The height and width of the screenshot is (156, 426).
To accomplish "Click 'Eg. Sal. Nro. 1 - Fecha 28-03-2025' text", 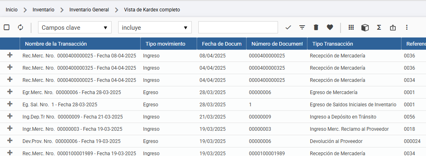I will pos(60,105).
